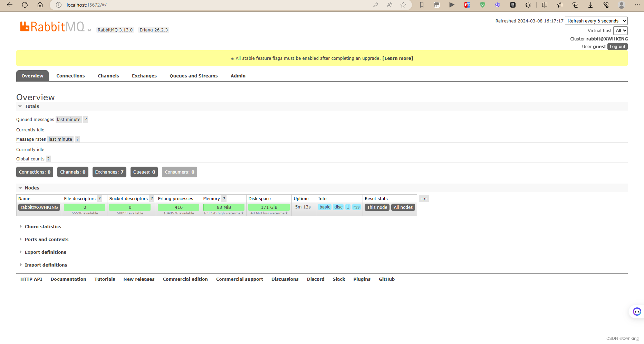Image resolution: width=644 pixels, height=344 pixels.
Task: Open the Documentation footer link
Action: 68,279
